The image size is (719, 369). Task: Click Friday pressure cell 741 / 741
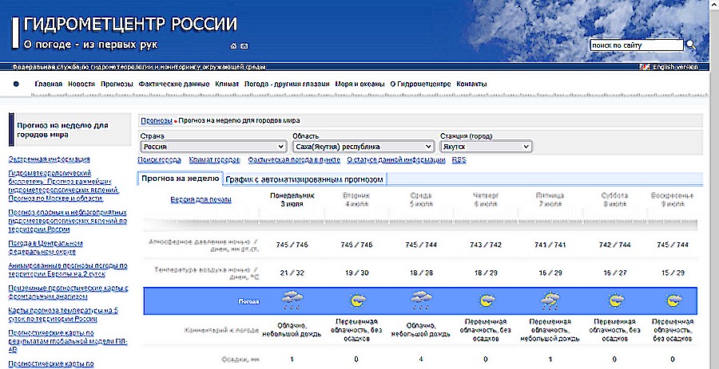(550, 245)
